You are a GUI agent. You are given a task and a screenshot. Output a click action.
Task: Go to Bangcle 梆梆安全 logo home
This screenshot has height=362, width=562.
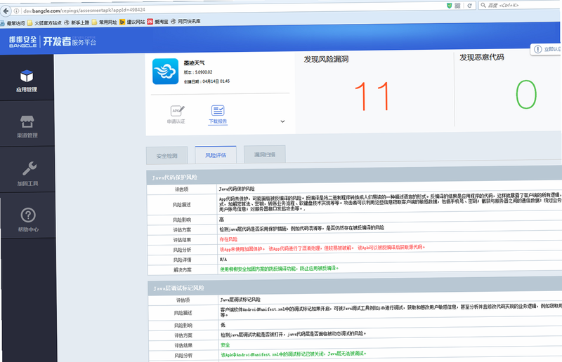pos(23,41)
